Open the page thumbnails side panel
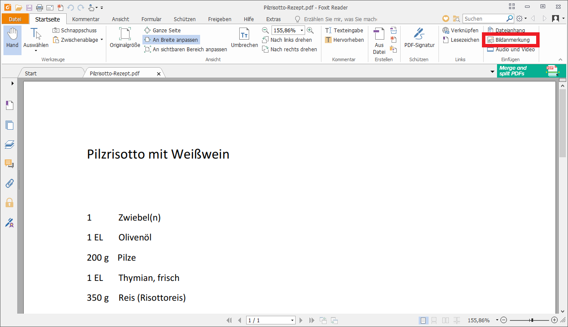Viewport: 568px width, 327px height. click(9, 125)
